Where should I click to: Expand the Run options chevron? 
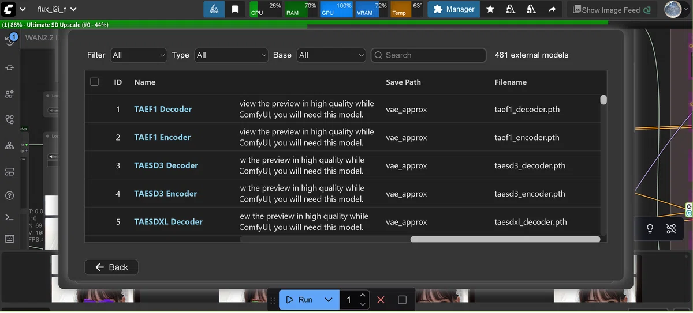[329, 300]
